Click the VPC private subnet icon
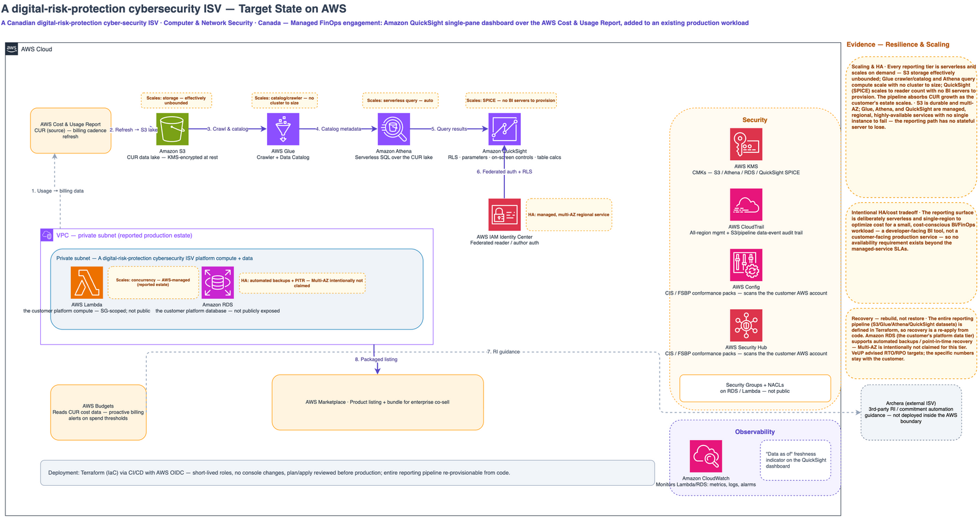Screen dimensions: 978x517 coord(47,235)
